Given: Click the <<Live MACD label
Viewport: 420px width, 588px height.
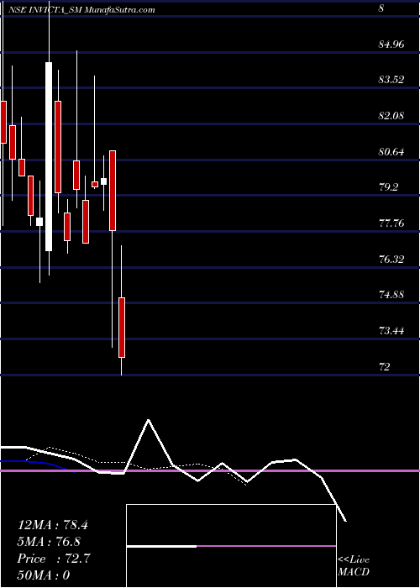Looking at the screenshot, I should coord(354,566).
